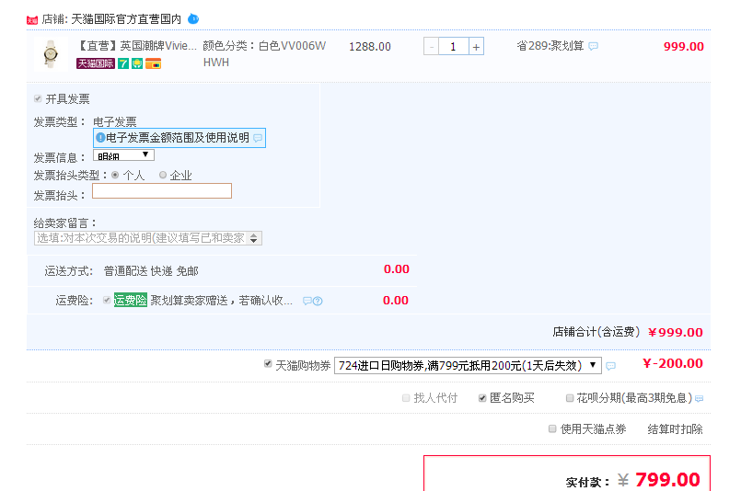This screenshot has height=491, width=741.
Task: Click the 天猫国际 purple badge
Action: point(96,63)
